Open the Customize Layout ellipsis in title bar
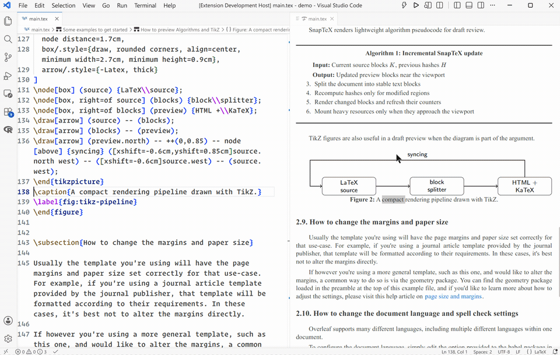This screenshot has height=355, width=560. pos(492,5)
